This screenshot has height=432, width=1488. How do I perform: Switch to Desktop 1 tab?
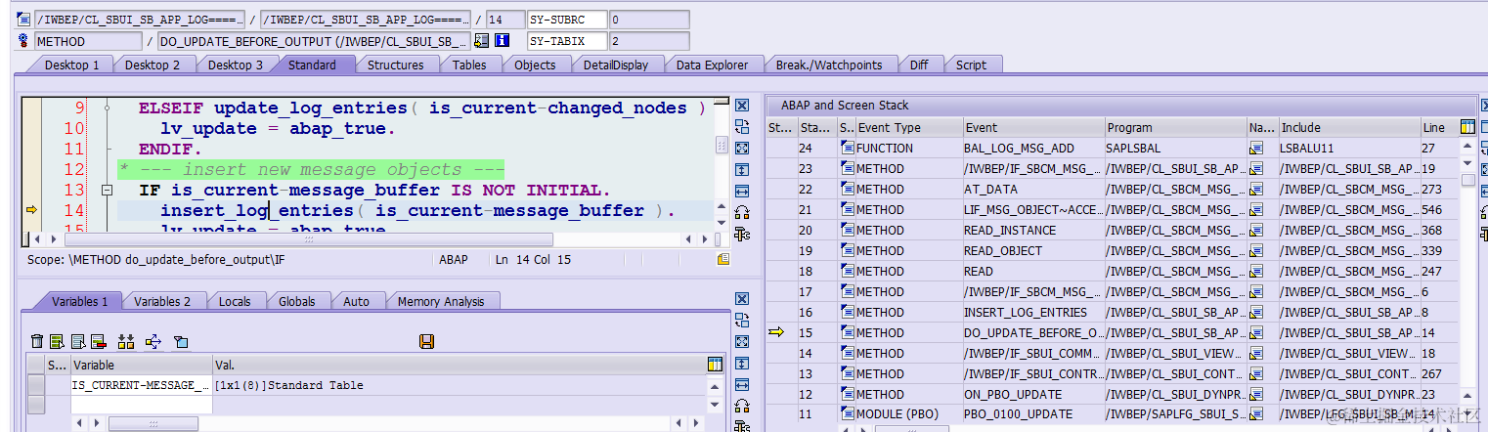point(71,65)
